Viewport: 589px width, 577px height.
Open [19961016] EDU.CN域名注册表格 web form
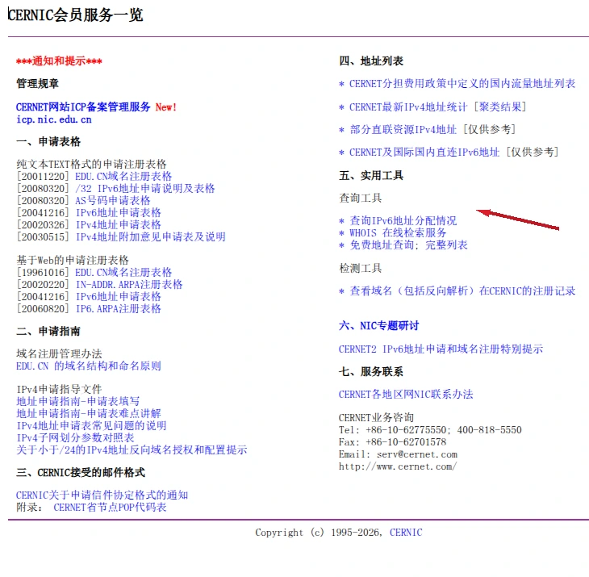[x=123, y=272]
